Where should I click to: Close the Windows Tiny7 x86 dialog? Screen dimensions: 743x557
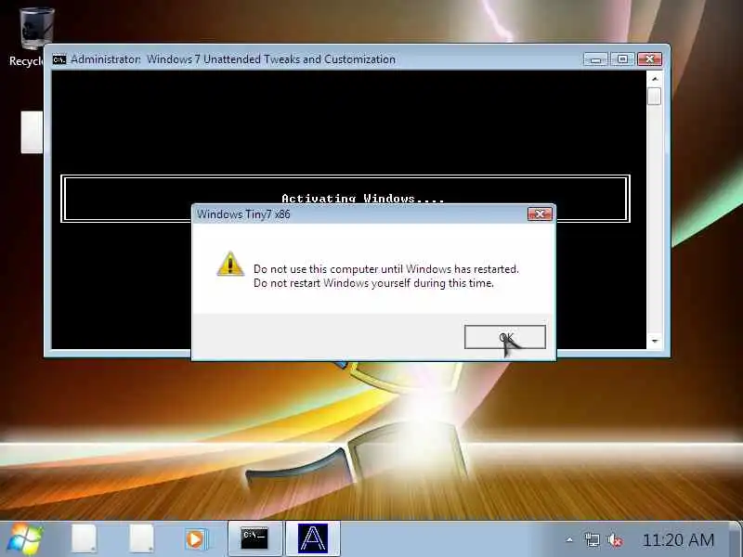click(x=540, y=214)
